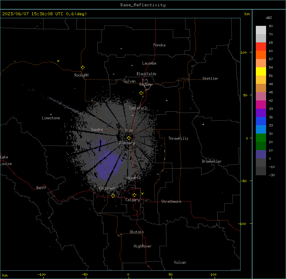The height and width of the screenshot is (279, 286).
Task: Click the yellow radar site marker near Olds
Action: click(x=129, y=138)
